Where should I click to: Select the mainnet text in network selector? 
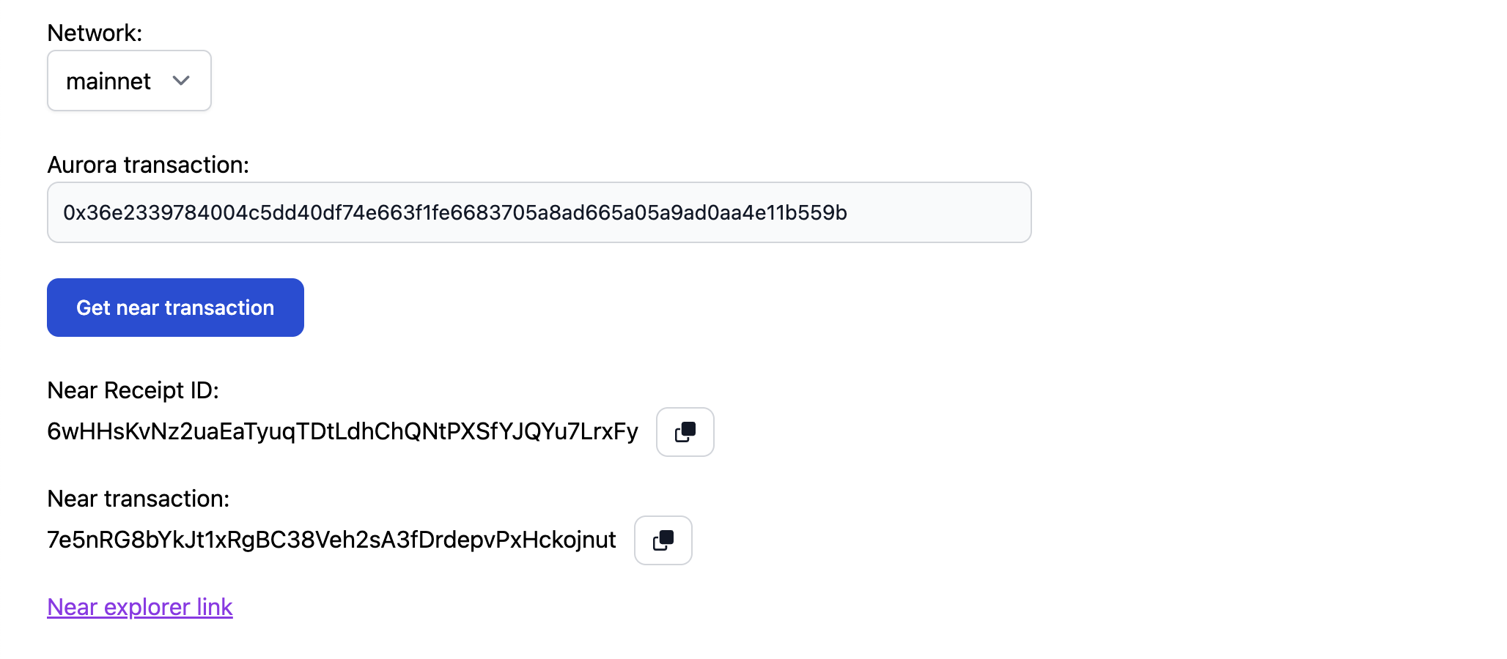pos(108,81)
